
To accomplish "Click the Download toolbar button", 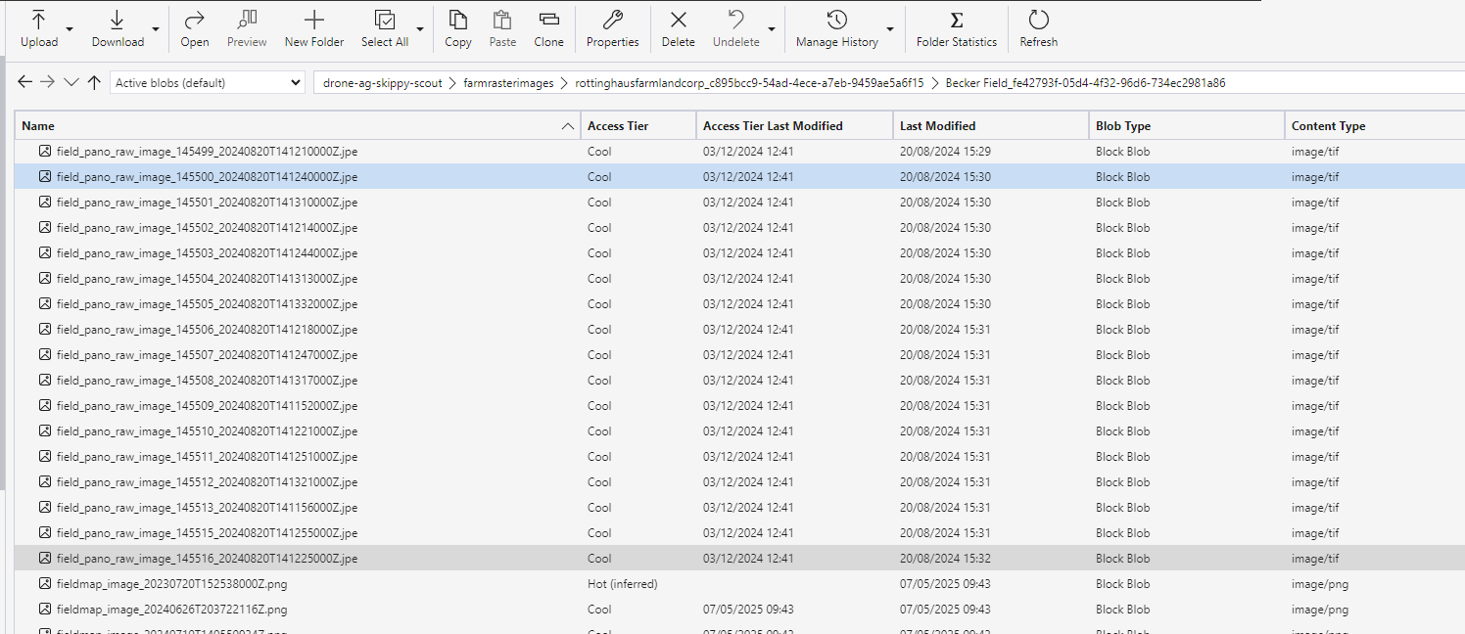I will tap(118, 28).
